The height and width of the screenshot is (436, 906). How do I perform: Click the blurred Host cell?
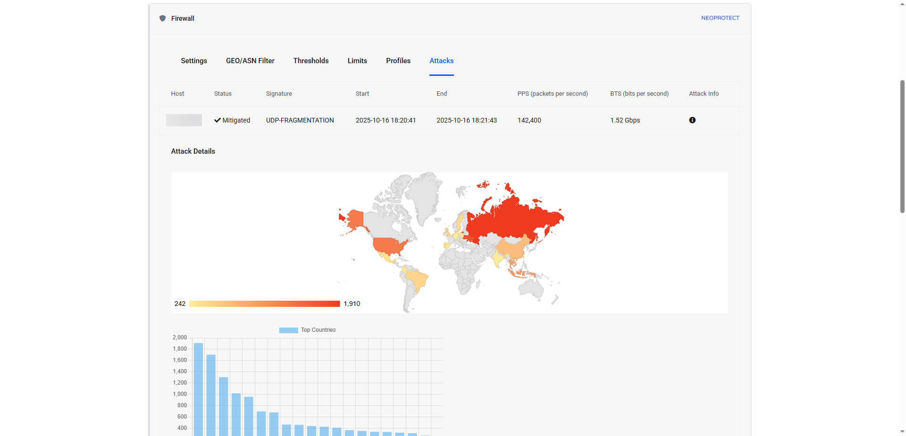click(x=184, y=120)
